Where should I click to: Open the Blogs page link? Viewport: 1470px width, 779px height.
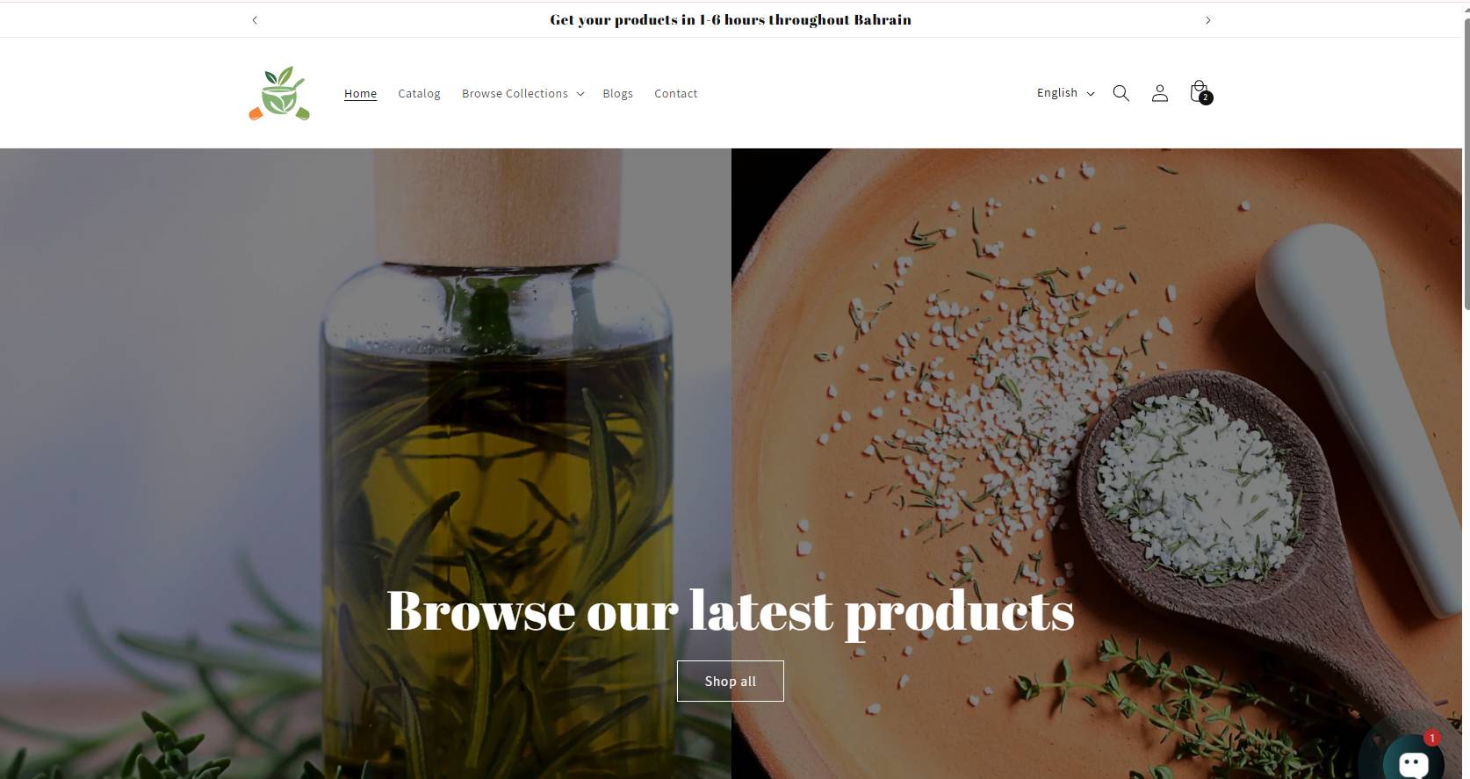click(x=617, y=93)
